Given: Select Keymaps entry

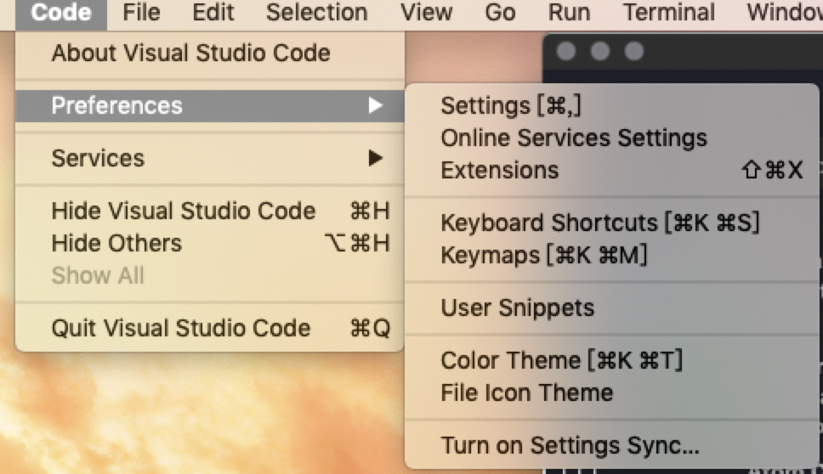Looking at the screenshot, I should pos(612,256).
